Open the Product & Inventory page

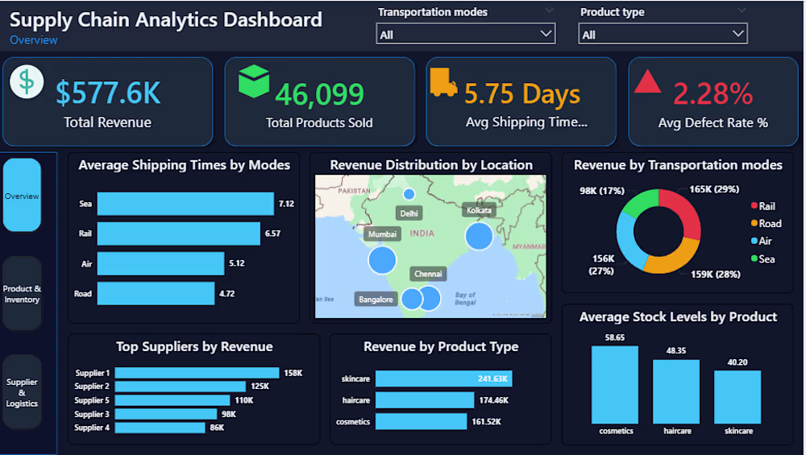click(x=22, y=294)
